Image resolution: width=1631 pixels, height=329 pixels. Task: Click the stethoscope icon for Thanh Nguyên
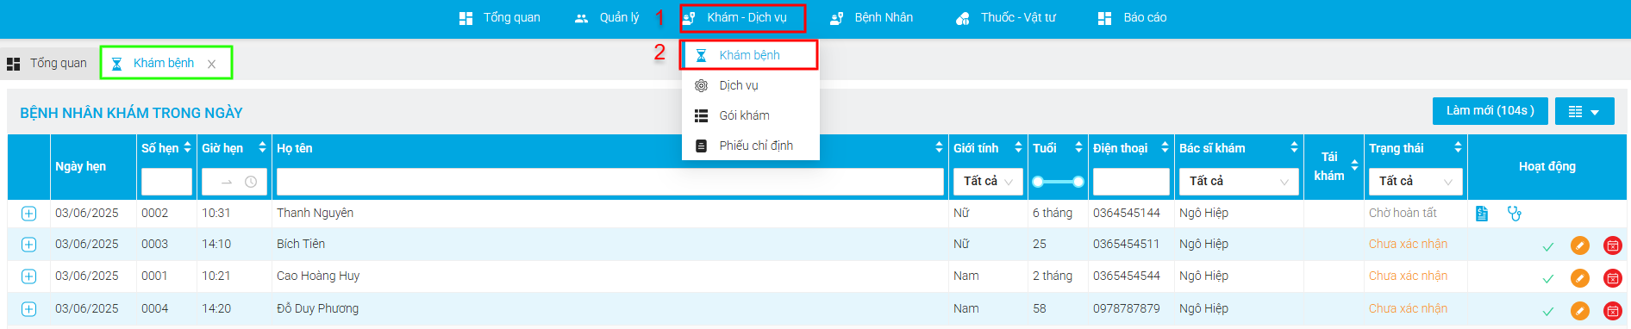1515,214
